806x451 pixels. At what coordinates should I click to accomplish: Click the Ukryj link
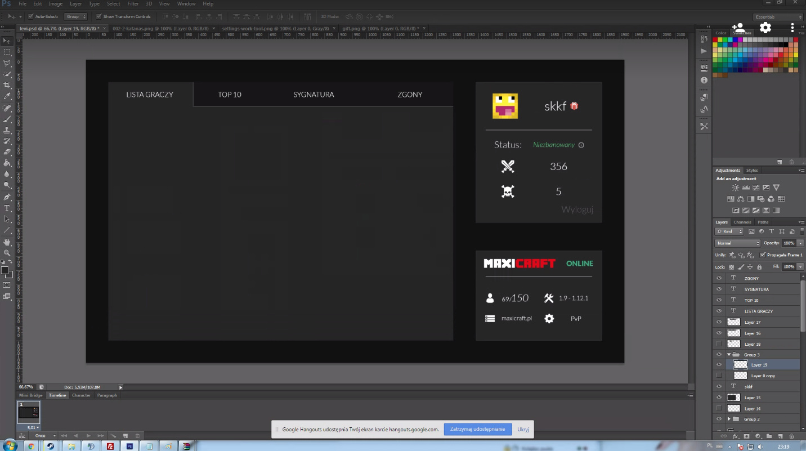click(x=523, y=429)
